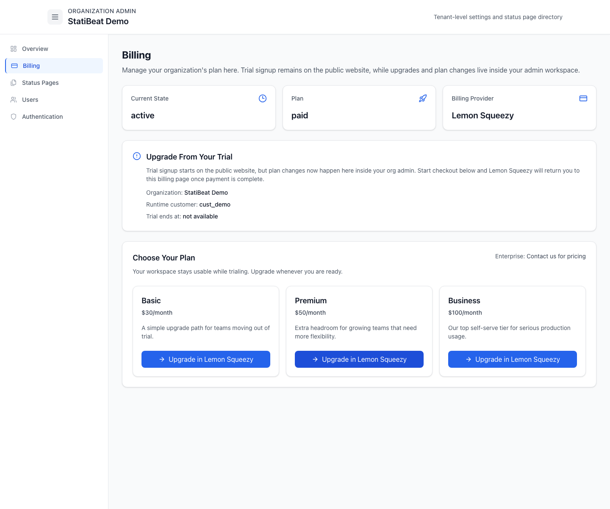Upgrade to Premium in Lemon Squeezy
Viewport: 610px width, 509px height.
point(359,359)
